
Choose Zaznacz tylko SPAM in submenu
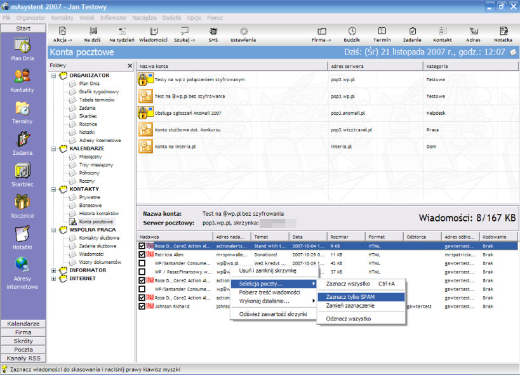click(361, 297)
